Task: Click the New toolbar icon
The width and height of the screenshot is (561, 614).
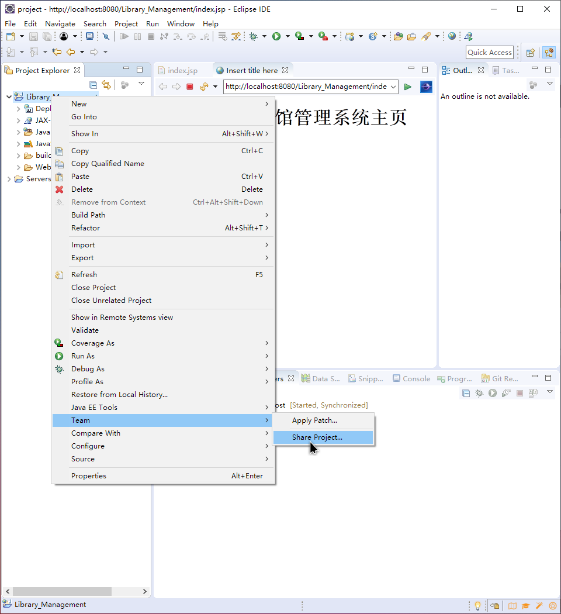Action: click(x=11, y=36)
